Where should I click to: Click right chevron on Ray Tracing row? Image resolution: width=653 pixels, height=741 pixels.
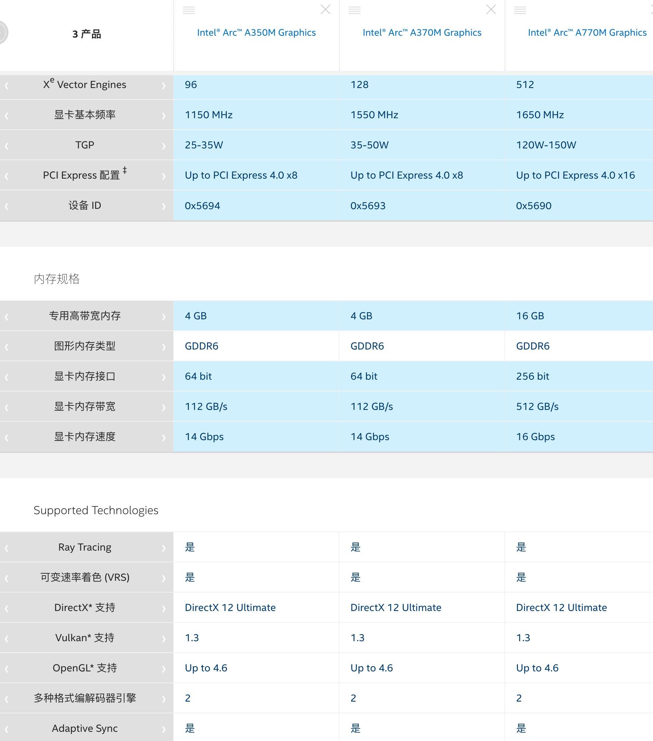(163, 548)
